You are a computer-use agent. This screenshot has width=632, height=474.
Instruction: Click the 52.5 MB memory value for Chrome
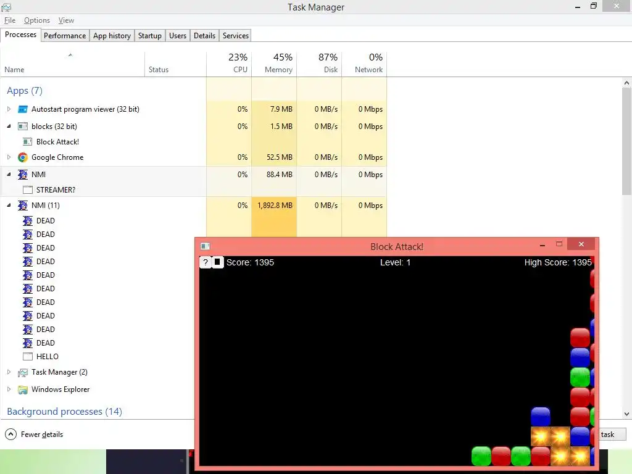tap(280, 157)
